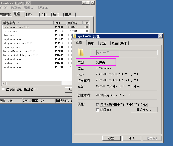The height and width of the screenshot is (146, 173).
Task: Click the left arrow of the horizontal scrollbar
Action: pos(4,83)
